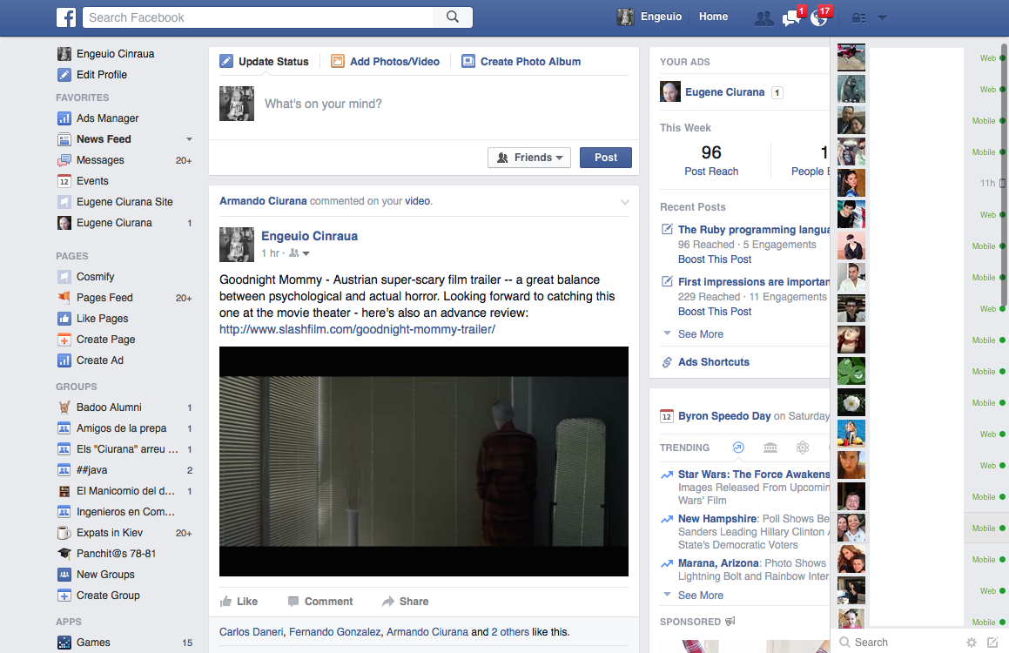Play the Goodnight Mommy video
The height and width of the screenshot is (653, 1009).
424,461
